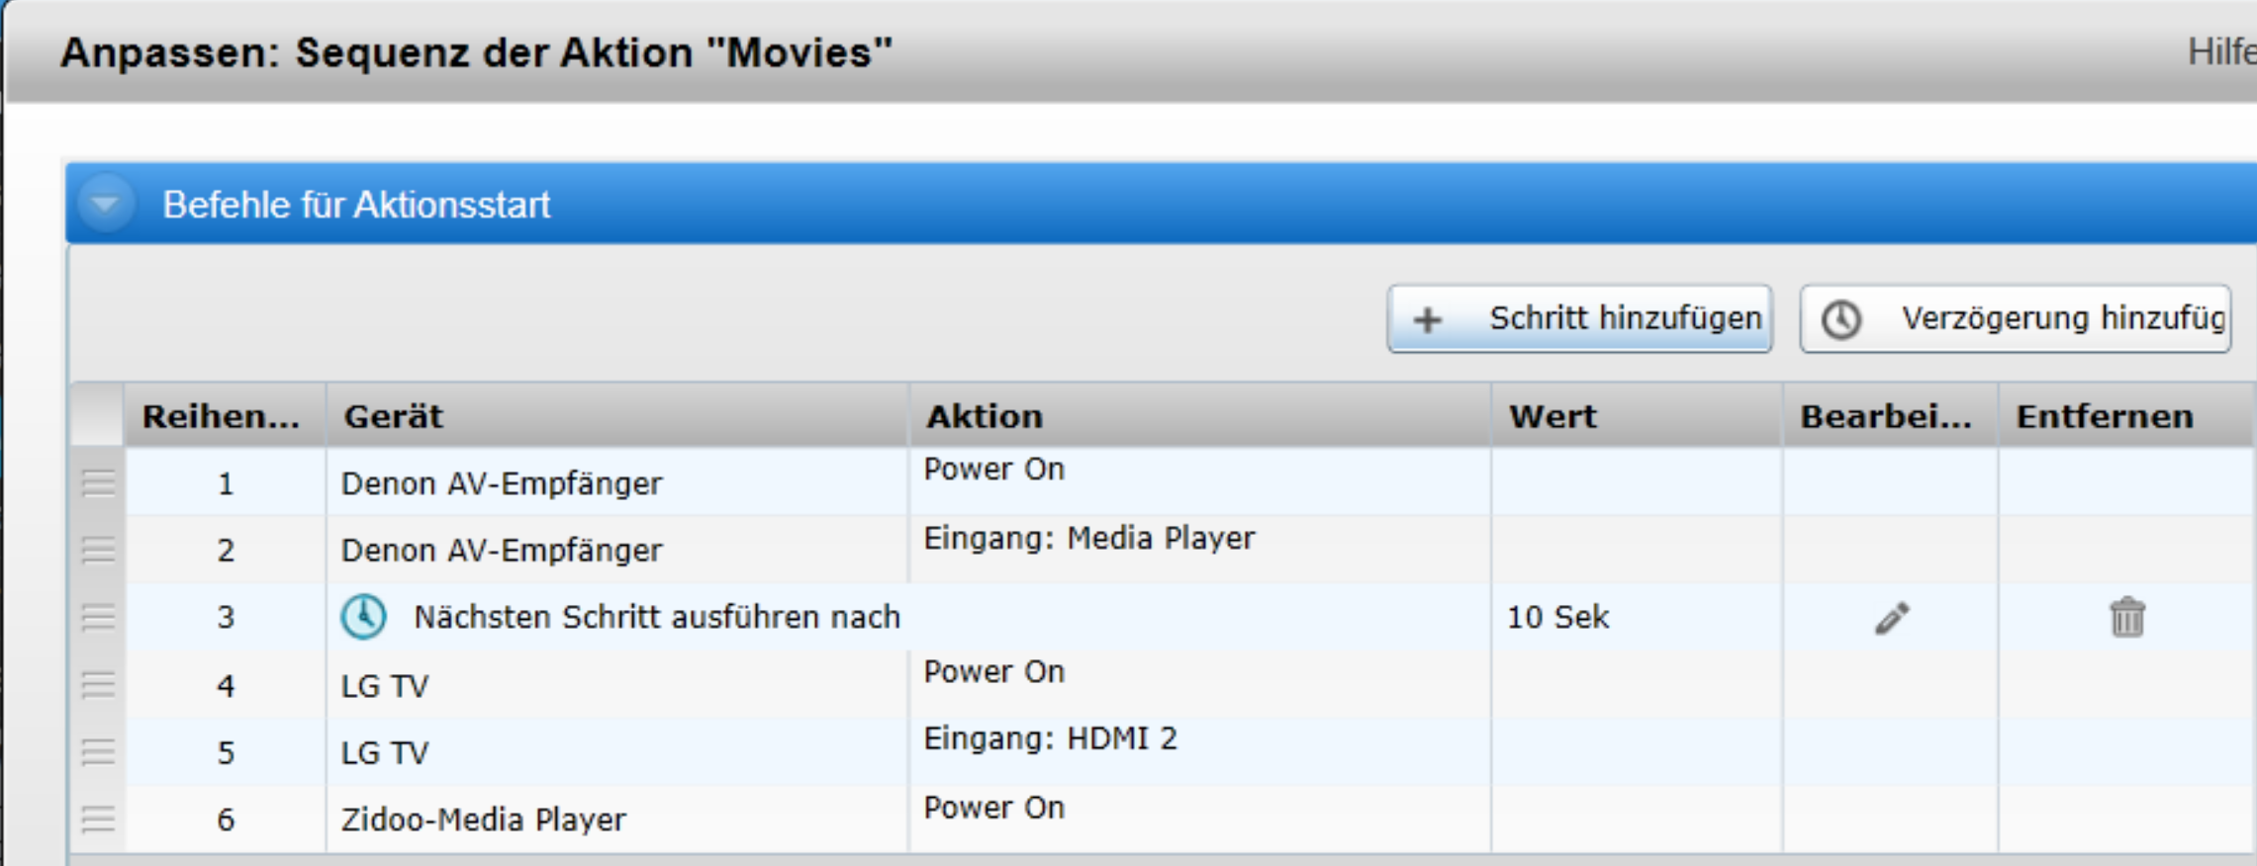This screenshot has width=2257, height=866.
Task: Click the Reihen... column header
Action: point(221,416)
